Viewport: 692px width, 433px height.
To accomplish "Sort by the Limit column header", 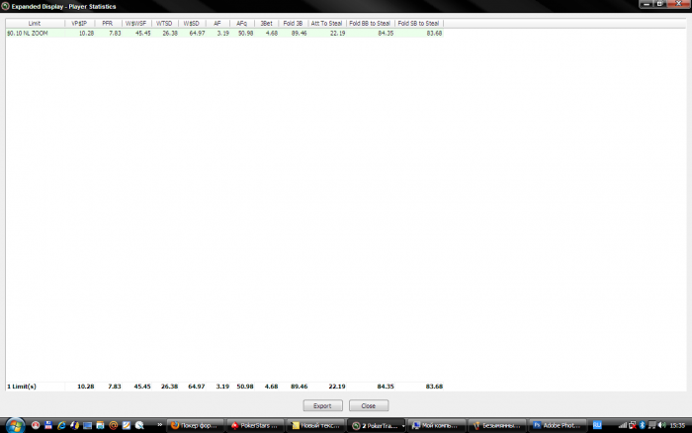I will pyautogui.click(x=35, y=24).
